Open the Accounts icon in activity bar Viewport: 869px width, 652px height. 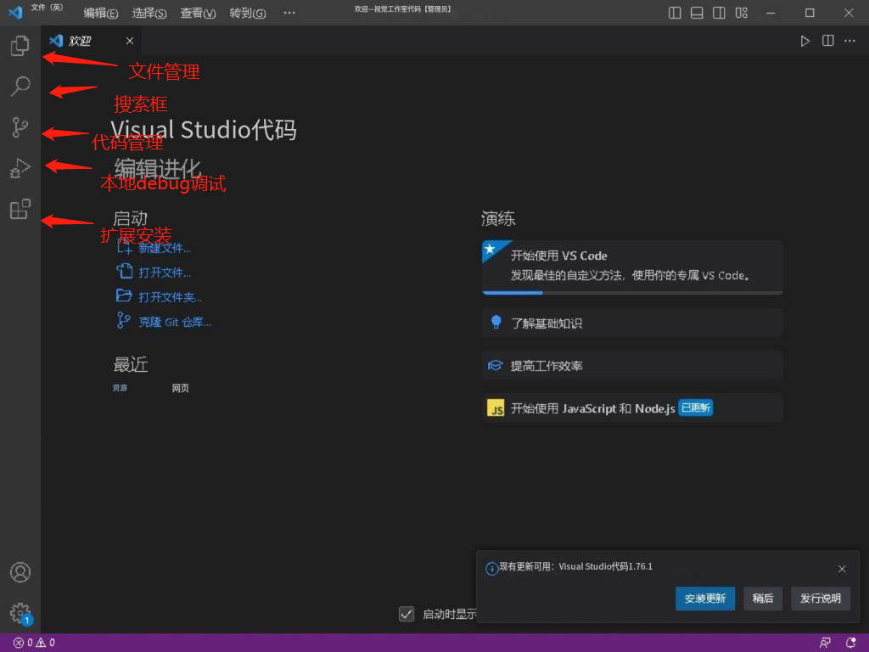click(20, 572)
